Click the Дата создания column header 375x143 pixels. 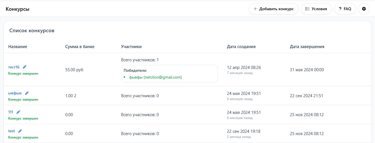pos(241,47)
